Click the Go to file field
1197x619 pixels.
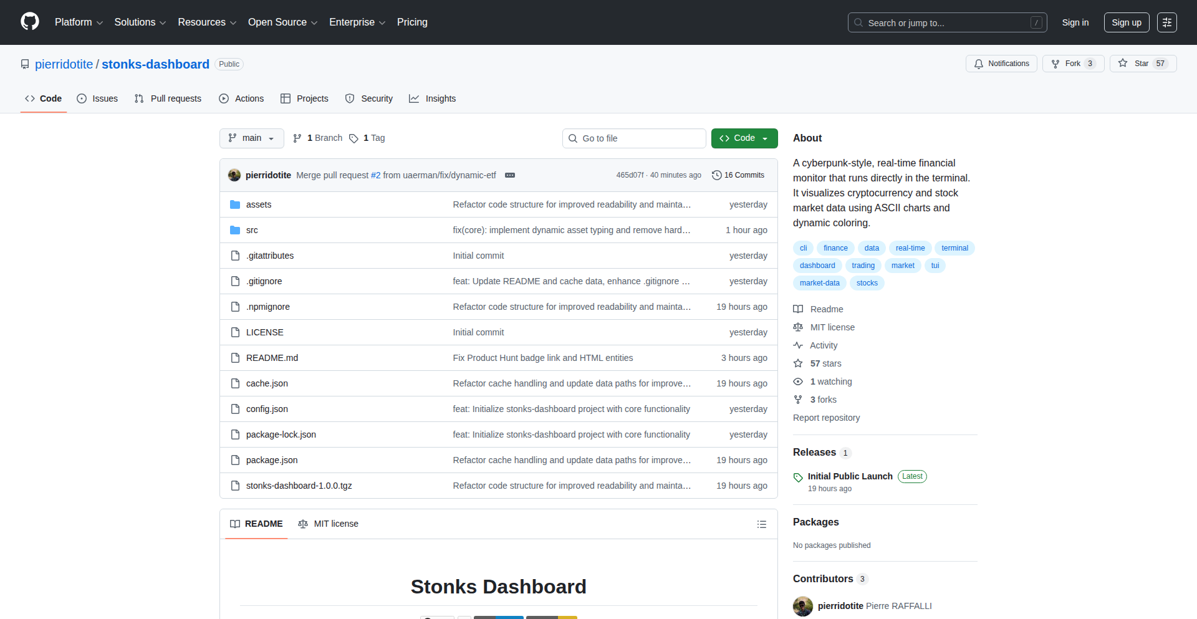click(634, 138)
